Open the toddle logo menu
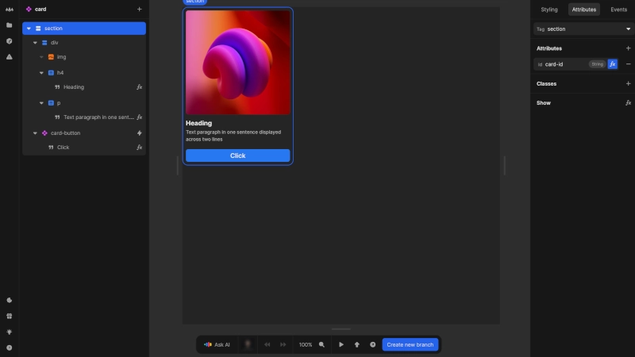The height and width of the screenshot is (357, 635). [x=10, y=10]
